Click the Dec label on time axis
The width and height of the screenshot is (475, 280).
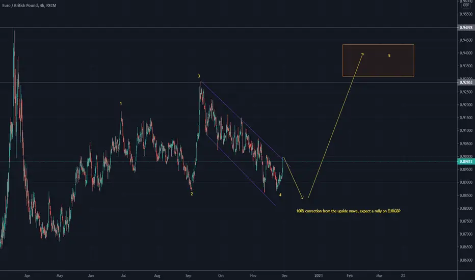coord(284,276)
